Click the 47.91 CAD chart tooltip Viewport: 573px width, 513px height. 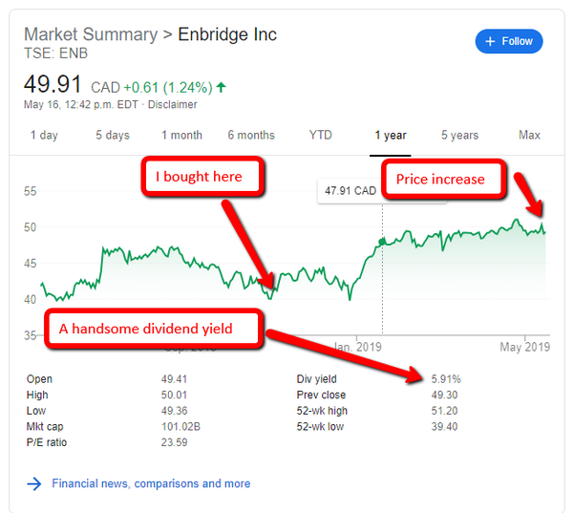[350, 191]
